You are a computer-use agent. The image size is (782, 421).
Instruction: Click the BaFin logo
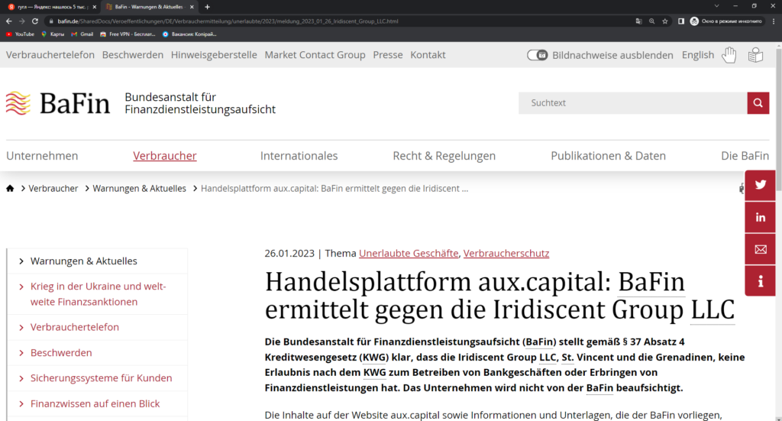(x=58, y=103)
